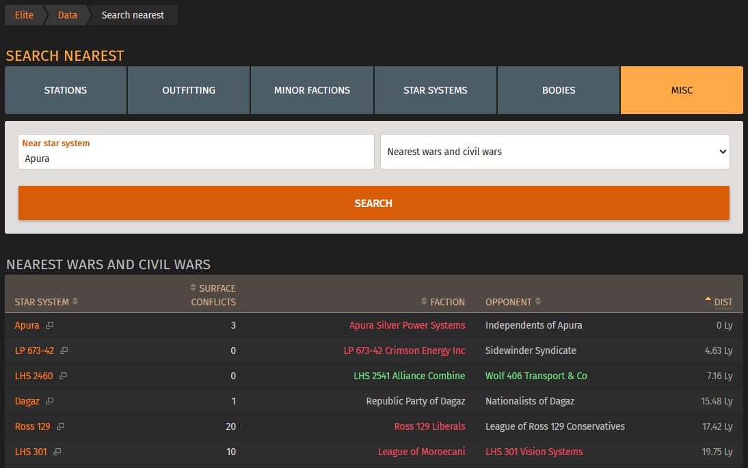Sort by Opponent column arrows
Screen dimensions: 748x468
[538, 302]
